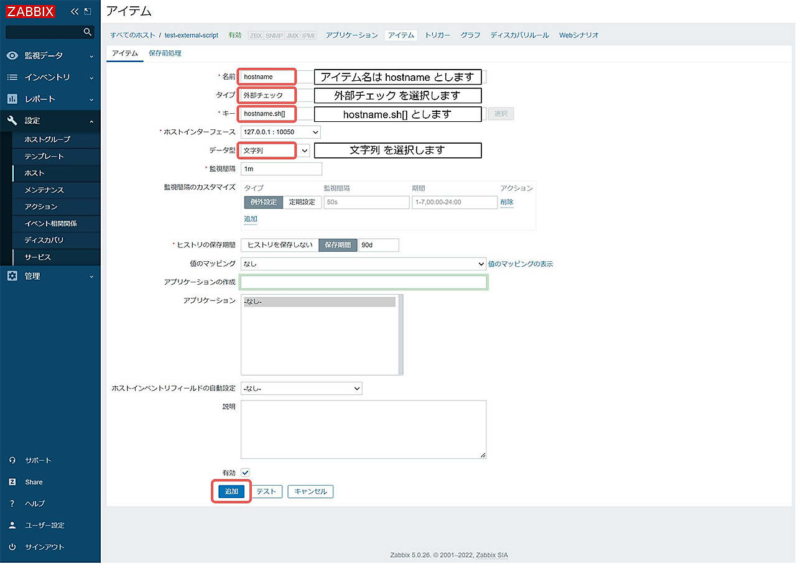The height and width of the screenshot is (564, 796).
Task: Open the ホストインターフェース dropdown
Action: click(280, 132)
